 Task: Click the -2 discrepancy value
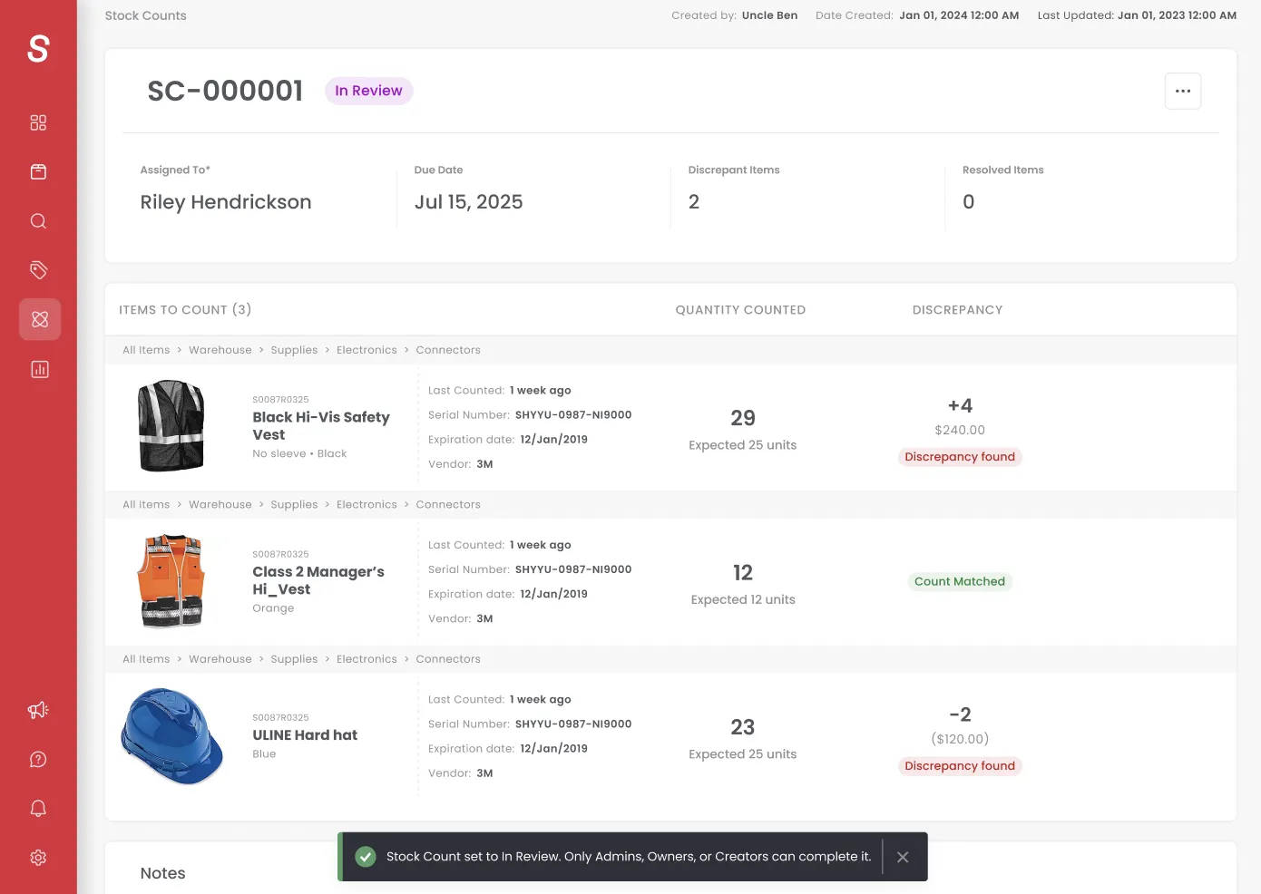(x=960, y=714)
